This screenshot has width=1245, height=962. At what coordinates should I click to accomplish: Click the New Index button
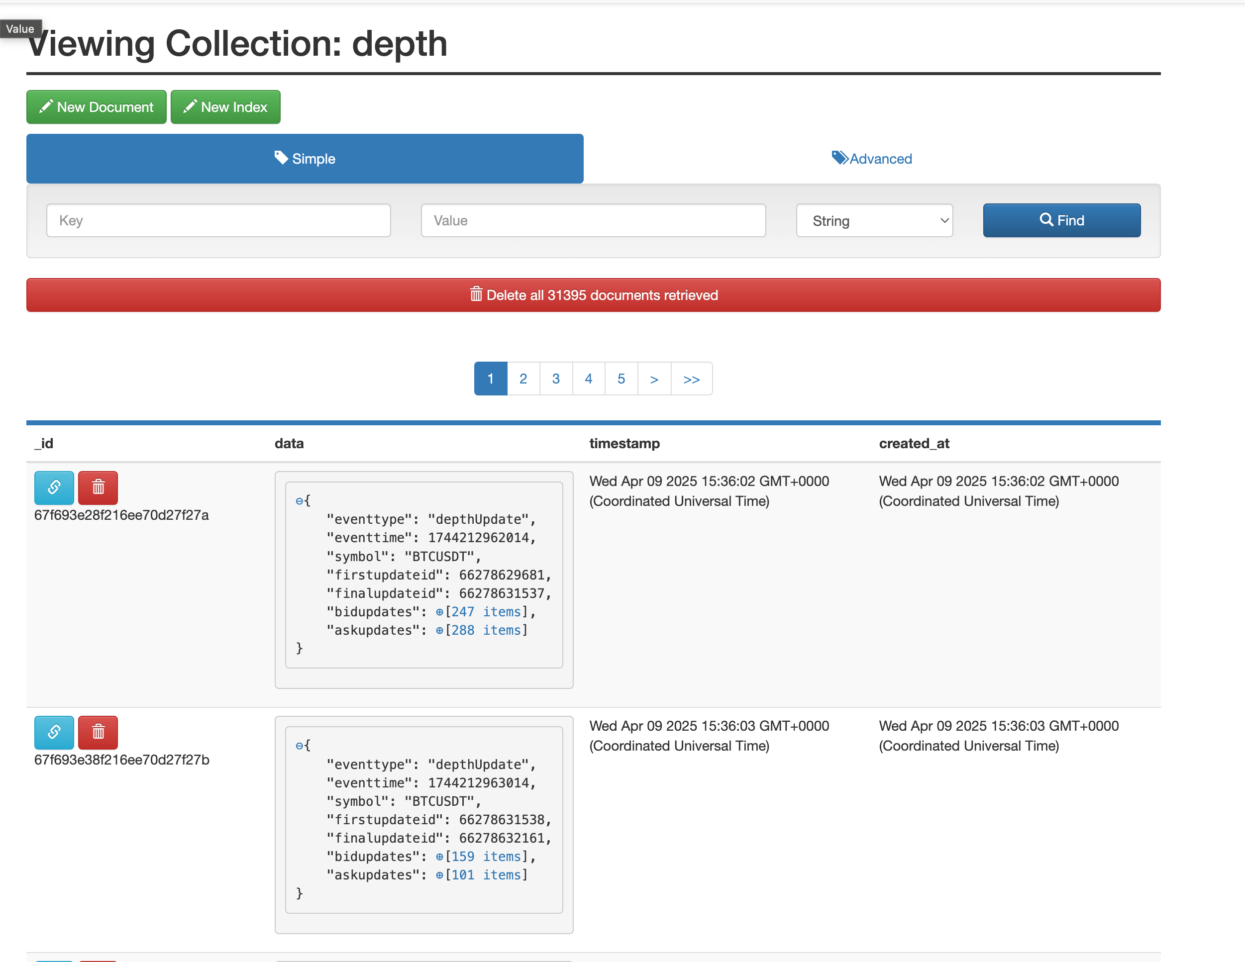225,107
